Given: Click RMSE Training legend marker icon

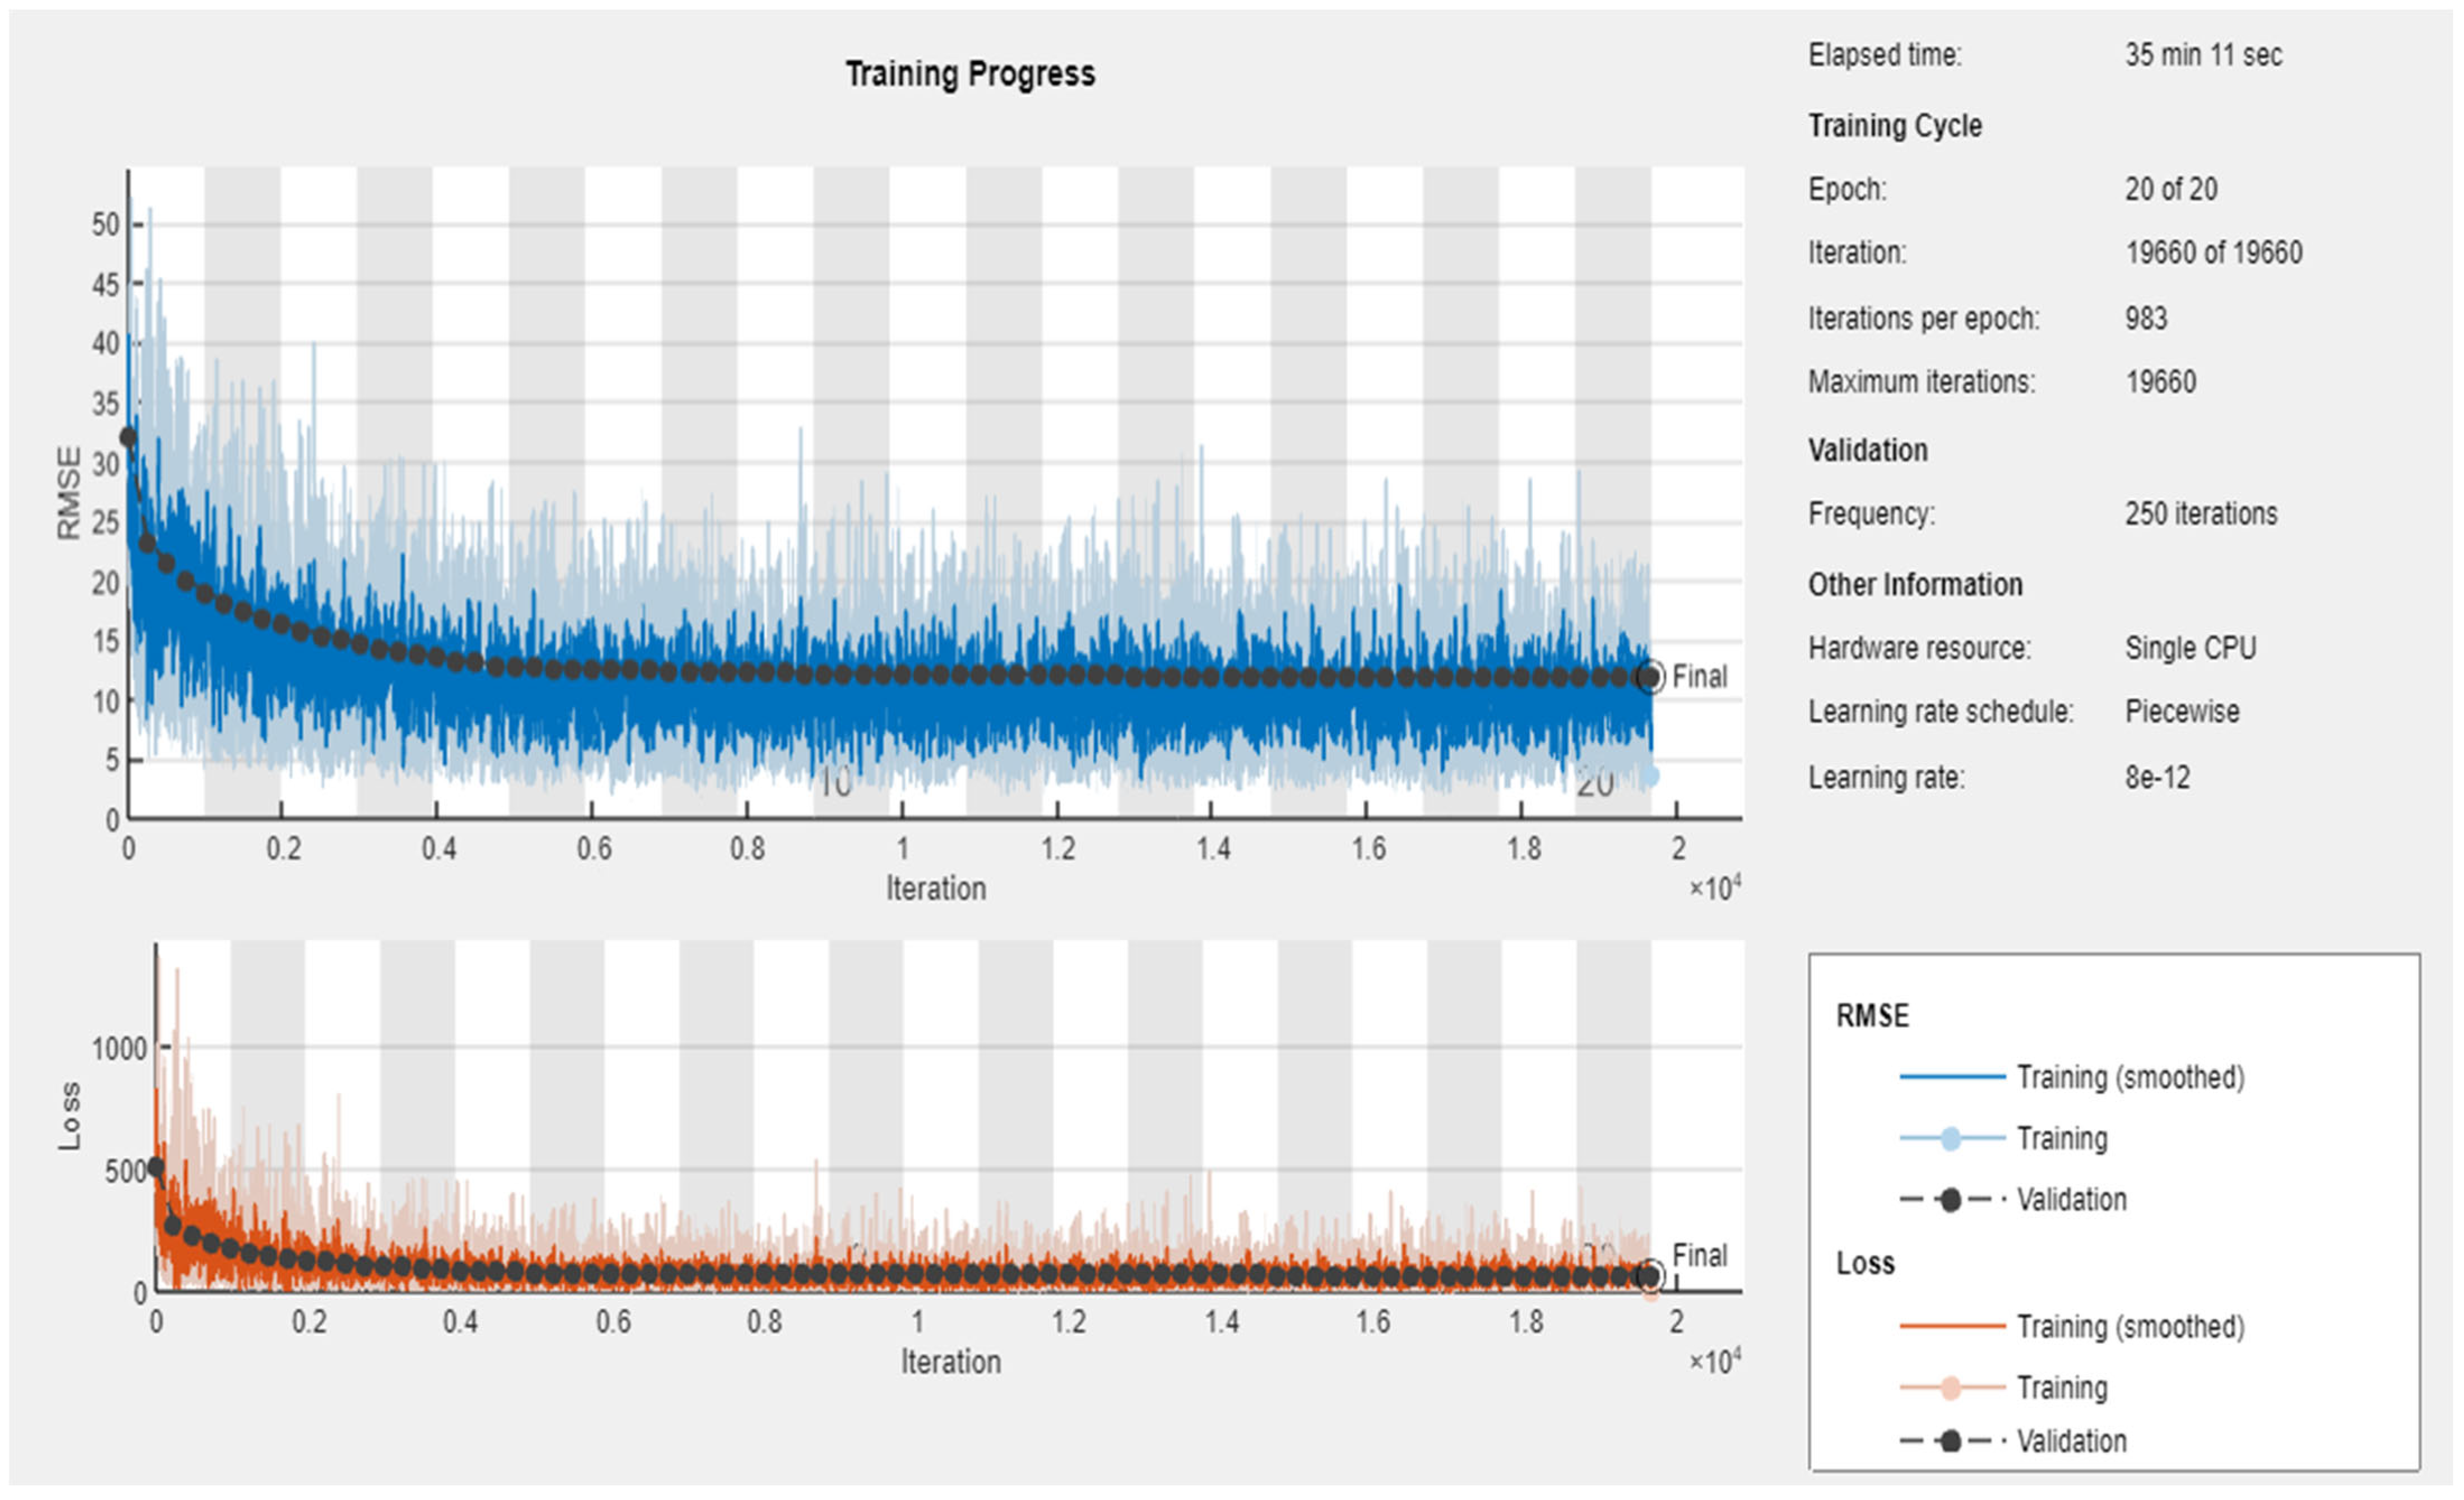Looking at the screenshot, I should pos(1950,1138).
